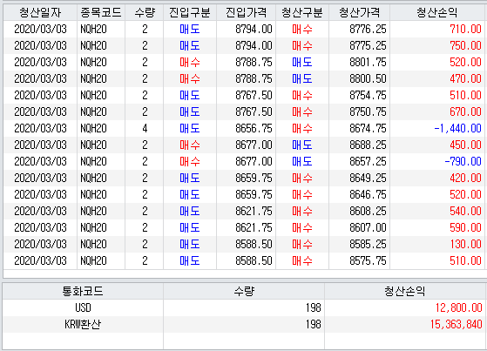The width and height of the screenshot is (487, 351).
Task: Click the 통화코드 column header
Action: (83, 292)
